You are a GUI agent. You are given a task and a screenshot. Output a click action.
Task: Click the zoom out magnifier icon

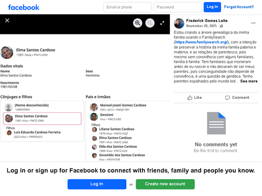pos(150,23)
